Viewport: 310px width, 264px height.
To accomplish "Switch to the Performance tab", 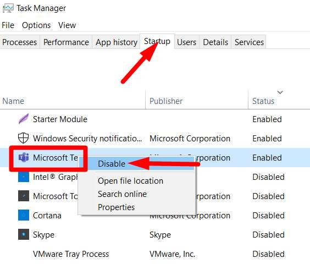I will click(x=66, y=42).
